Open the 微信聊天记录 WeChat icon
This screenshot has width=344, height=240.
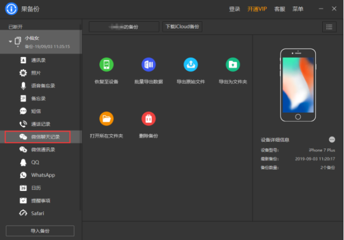(x=23, y=137)
